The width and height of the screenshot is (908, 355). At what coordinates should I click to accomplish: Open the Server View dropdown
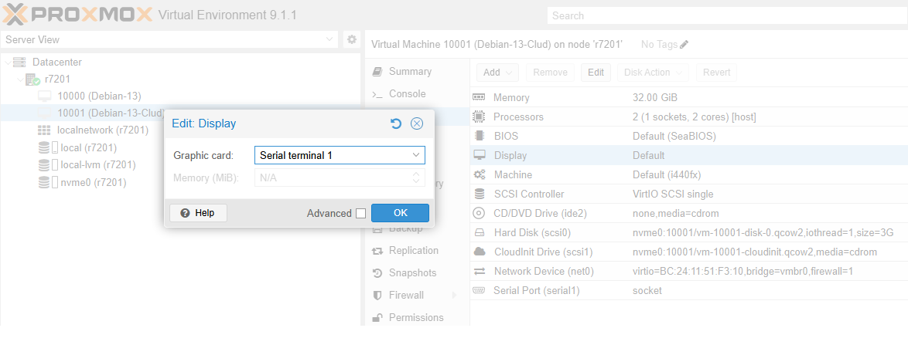(x=330, y=39)
